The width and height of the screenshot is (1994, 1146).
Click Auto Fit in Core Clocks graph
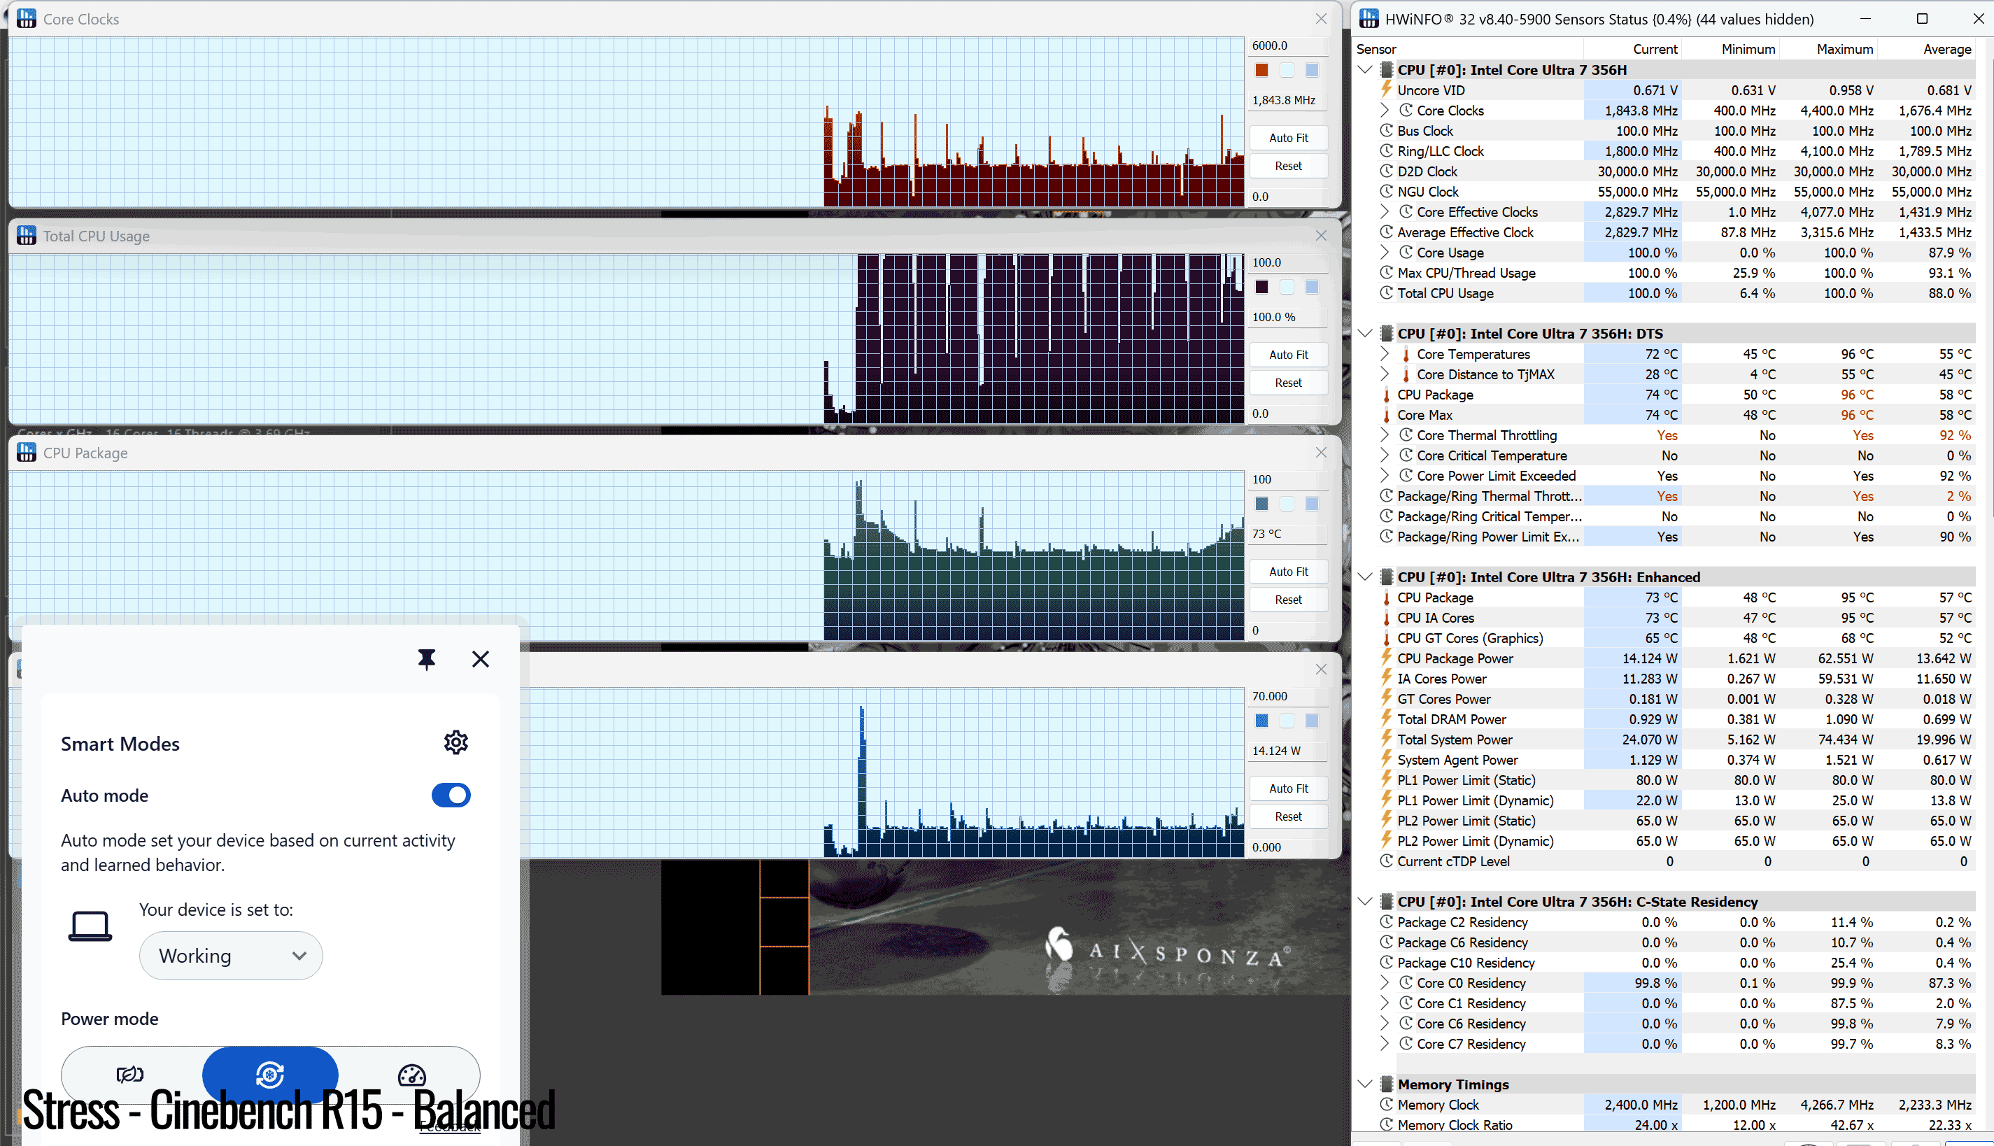click(1288, 138)
